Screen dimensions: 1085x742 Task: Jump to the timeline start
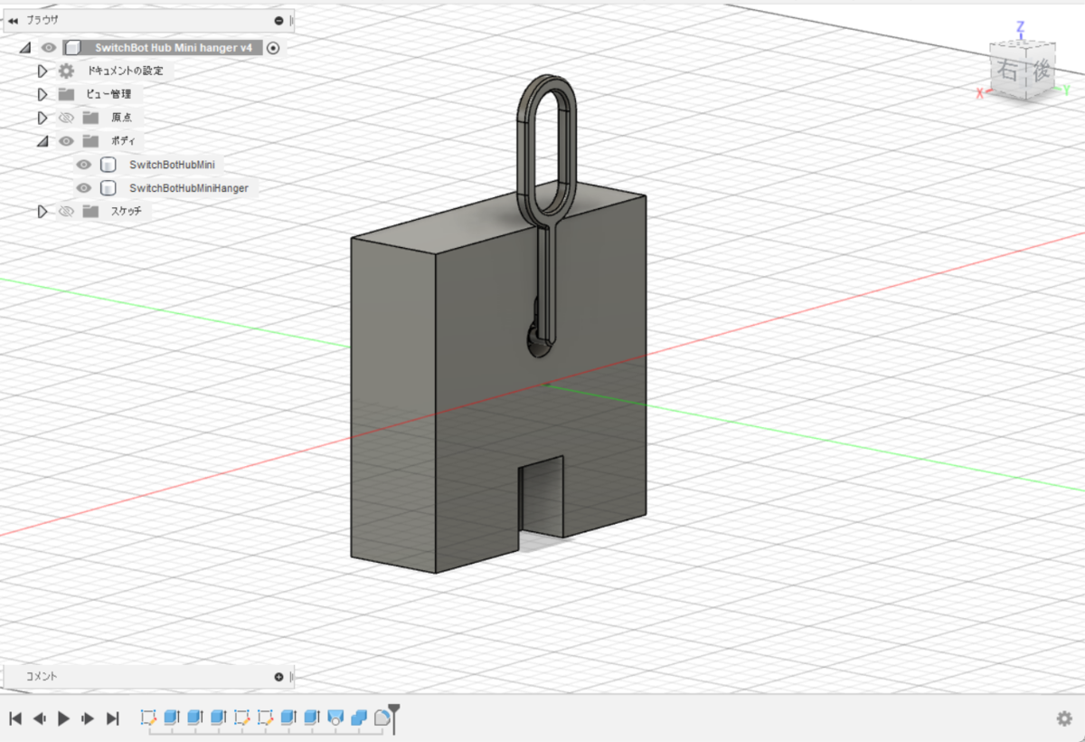15,718
